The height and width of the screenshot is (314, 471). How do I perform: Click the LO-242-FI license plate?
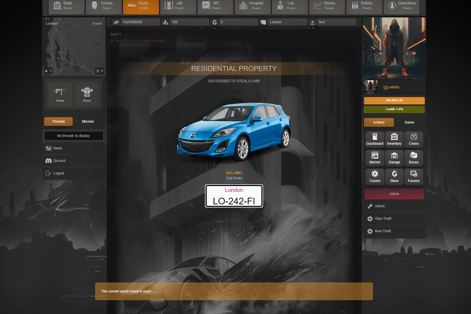click(x=234, y=196)
